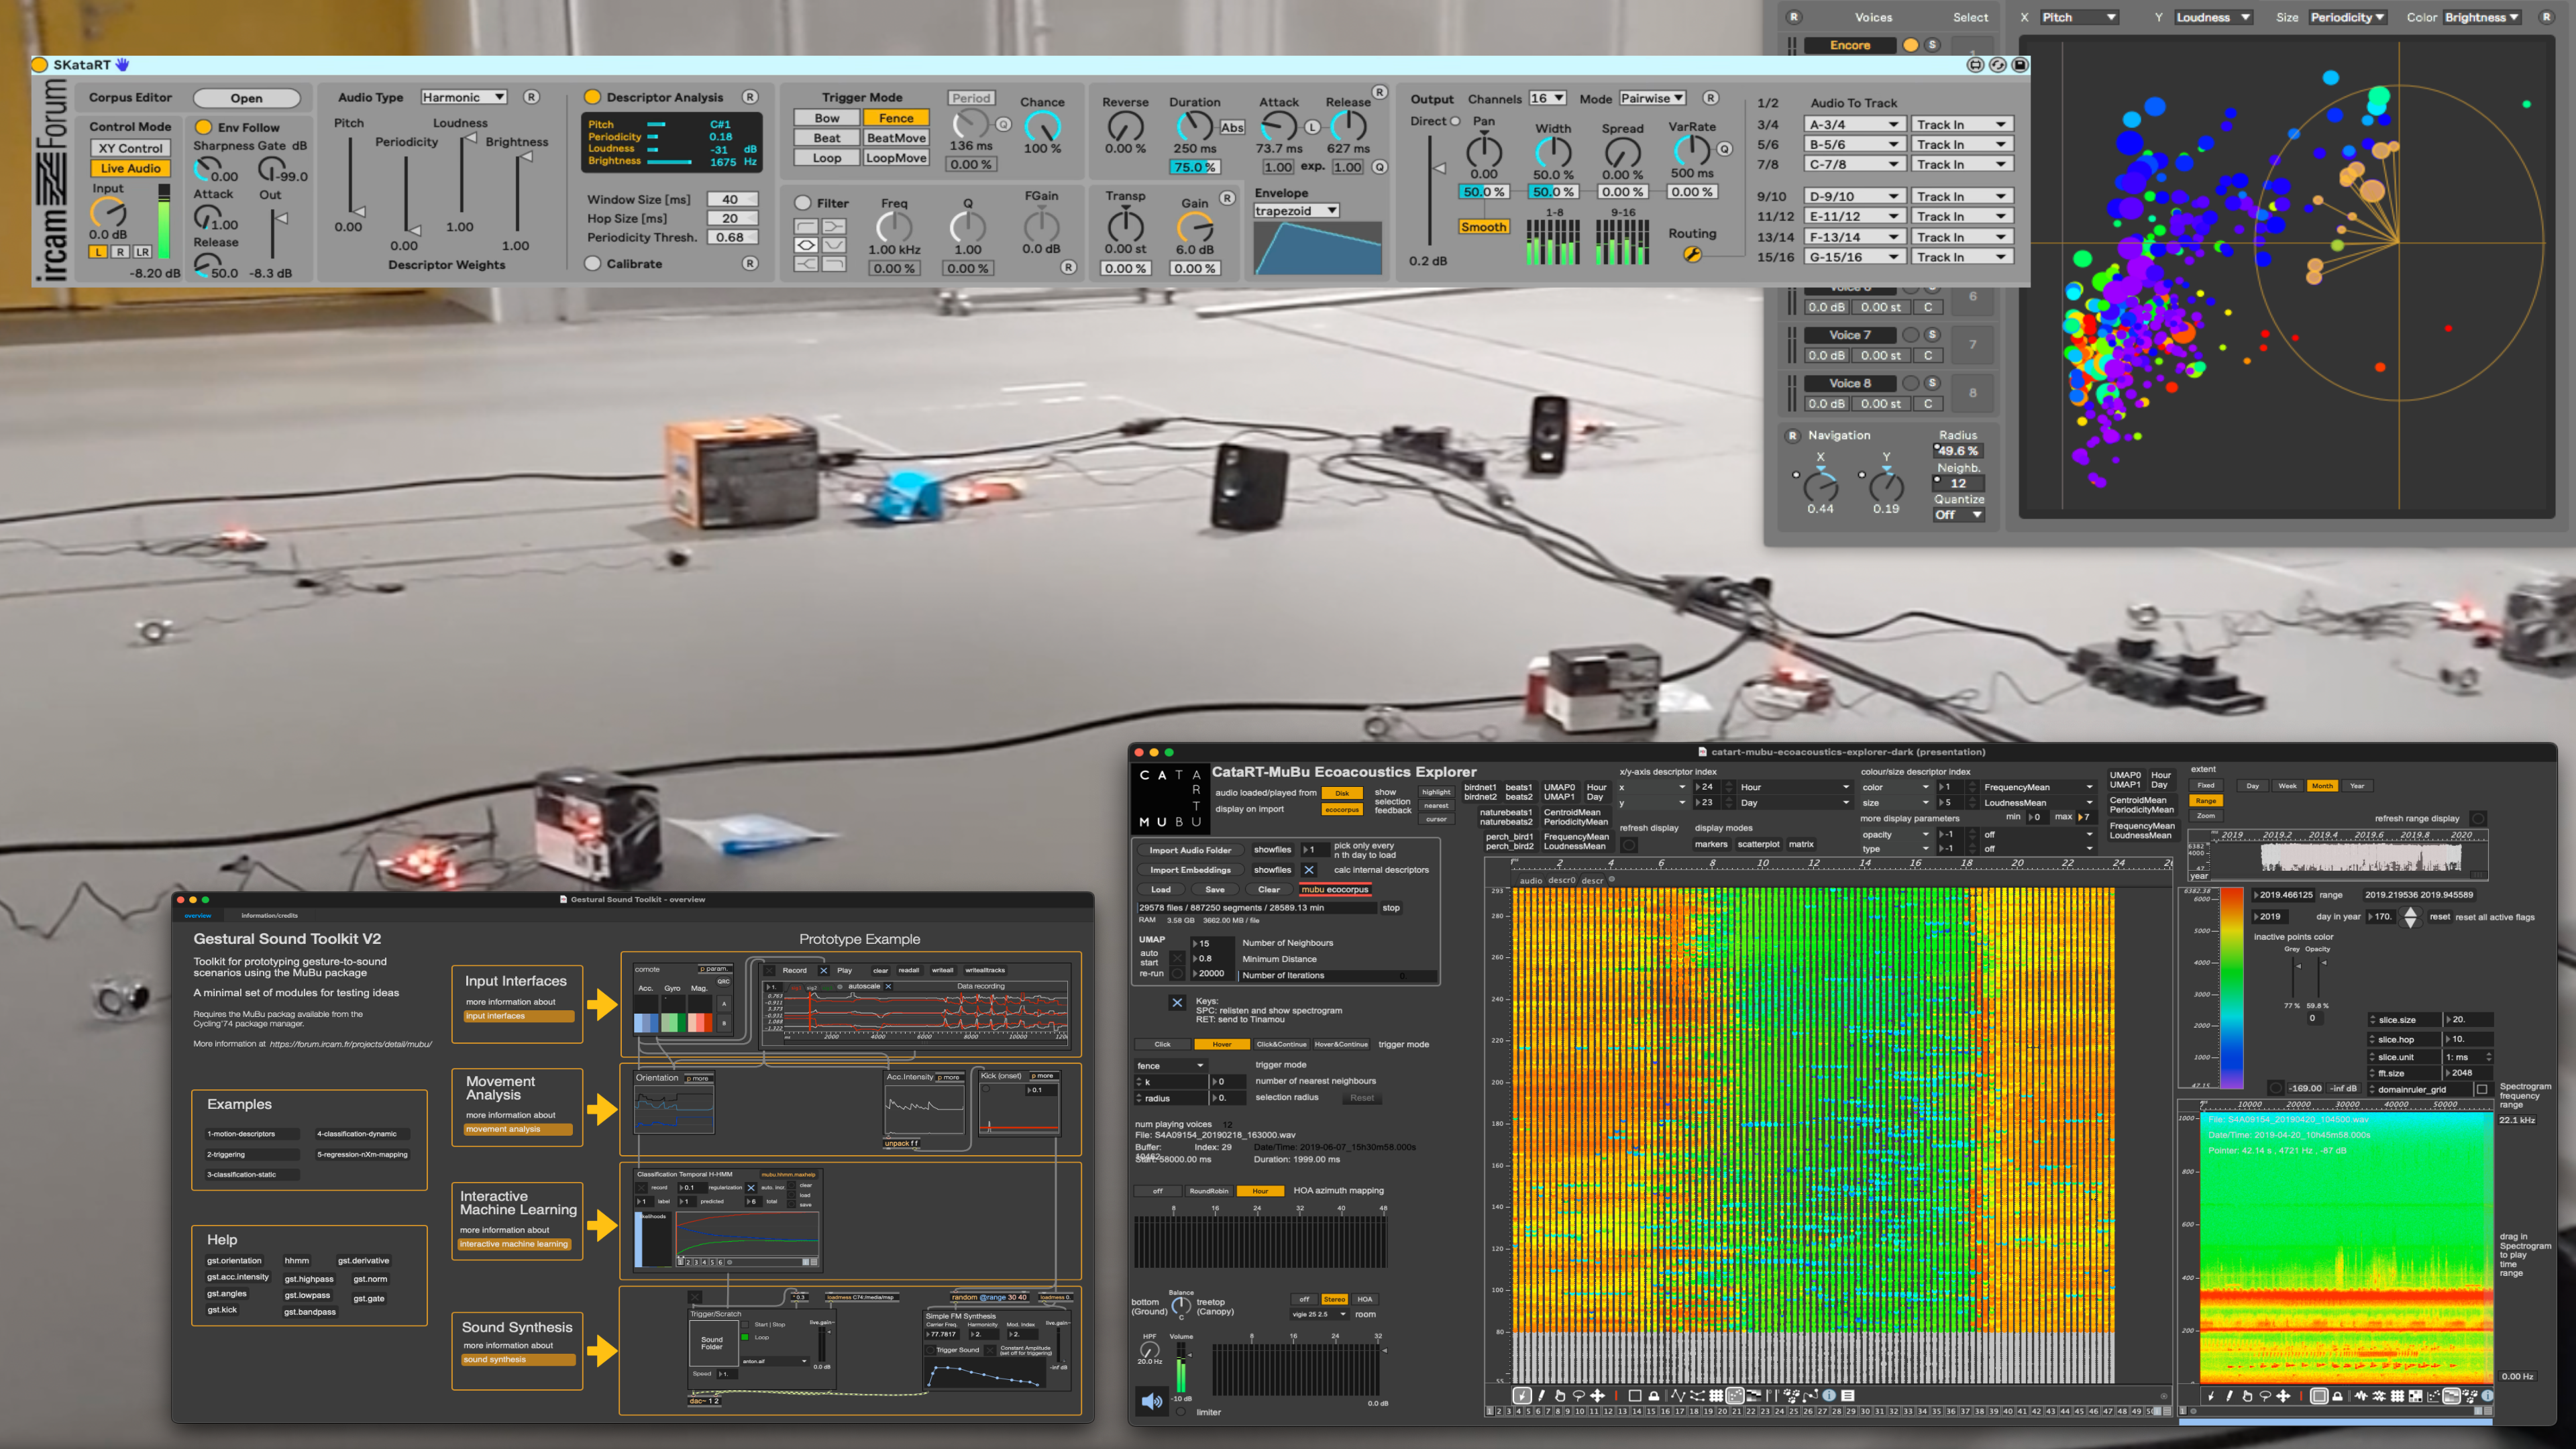Click the yellow Routing icon
Image resolution: width=2576 pixels, height=1449 pixels.
(x=1692, y=254)
